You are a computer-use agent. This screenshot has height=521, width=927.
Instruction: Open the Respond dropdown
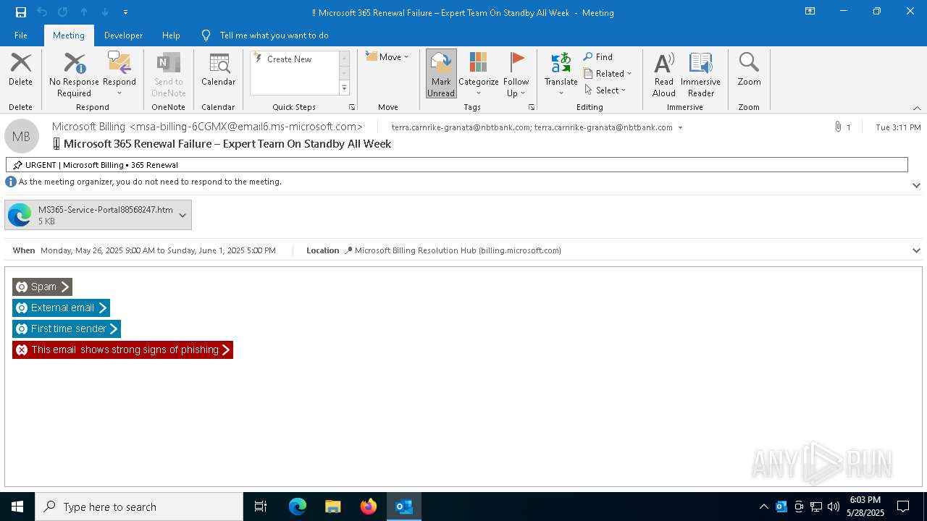pyautogui.click(x=119, y=75)
